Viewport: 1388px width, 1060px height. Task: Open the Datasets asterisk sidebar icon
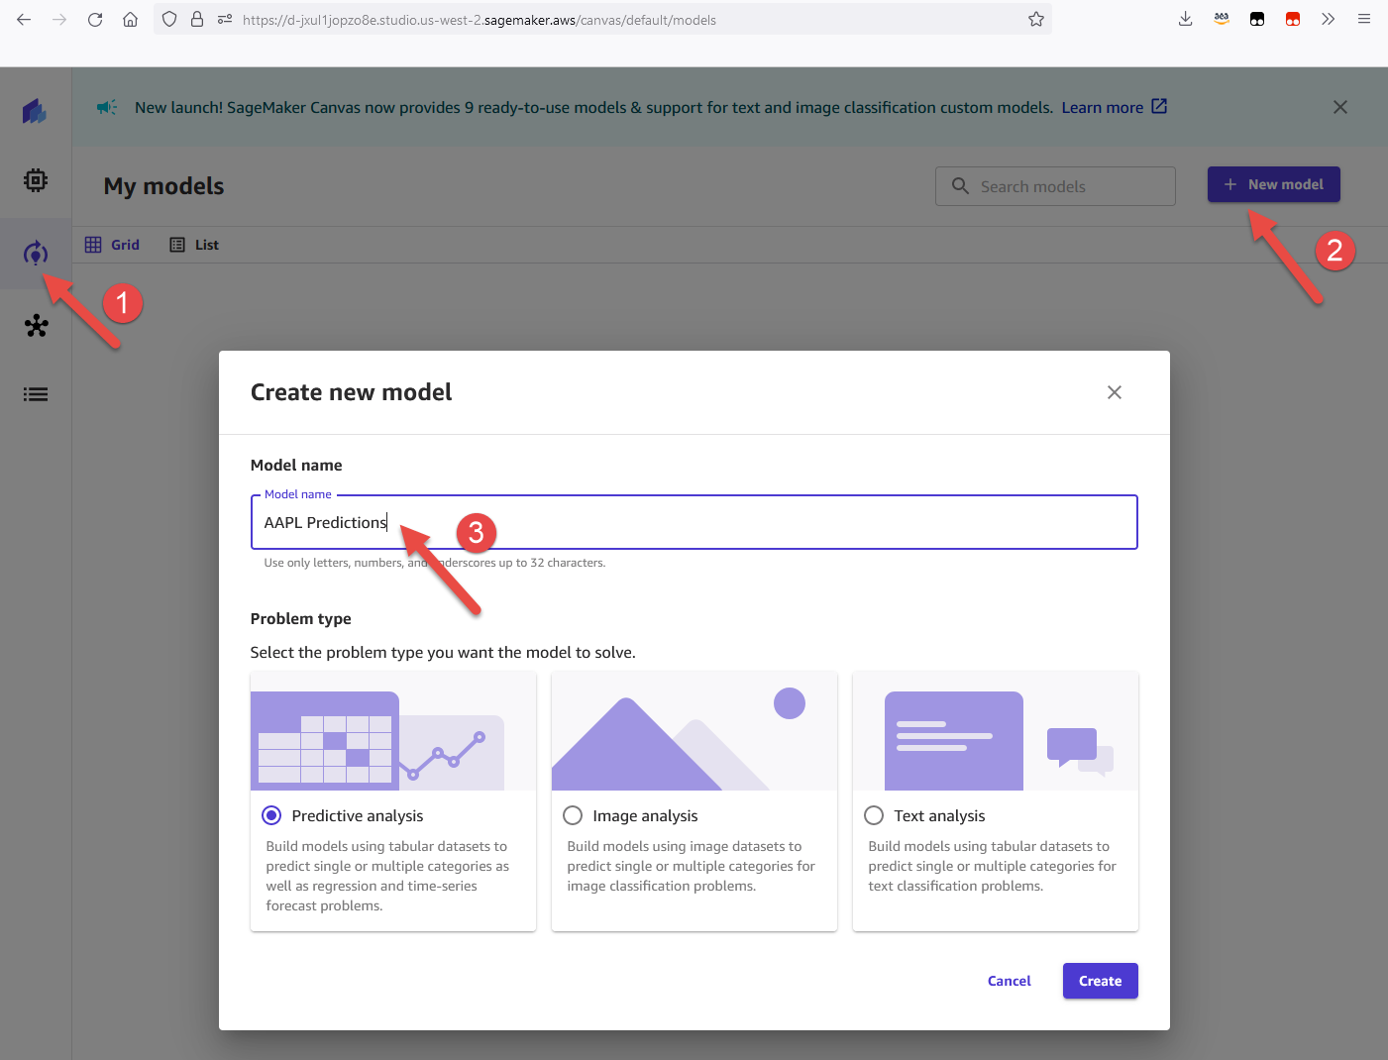pyautogui.click(x=37, y=325)
